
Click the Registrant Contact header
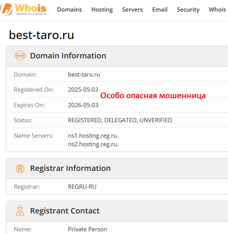click(x=65, y=211)
